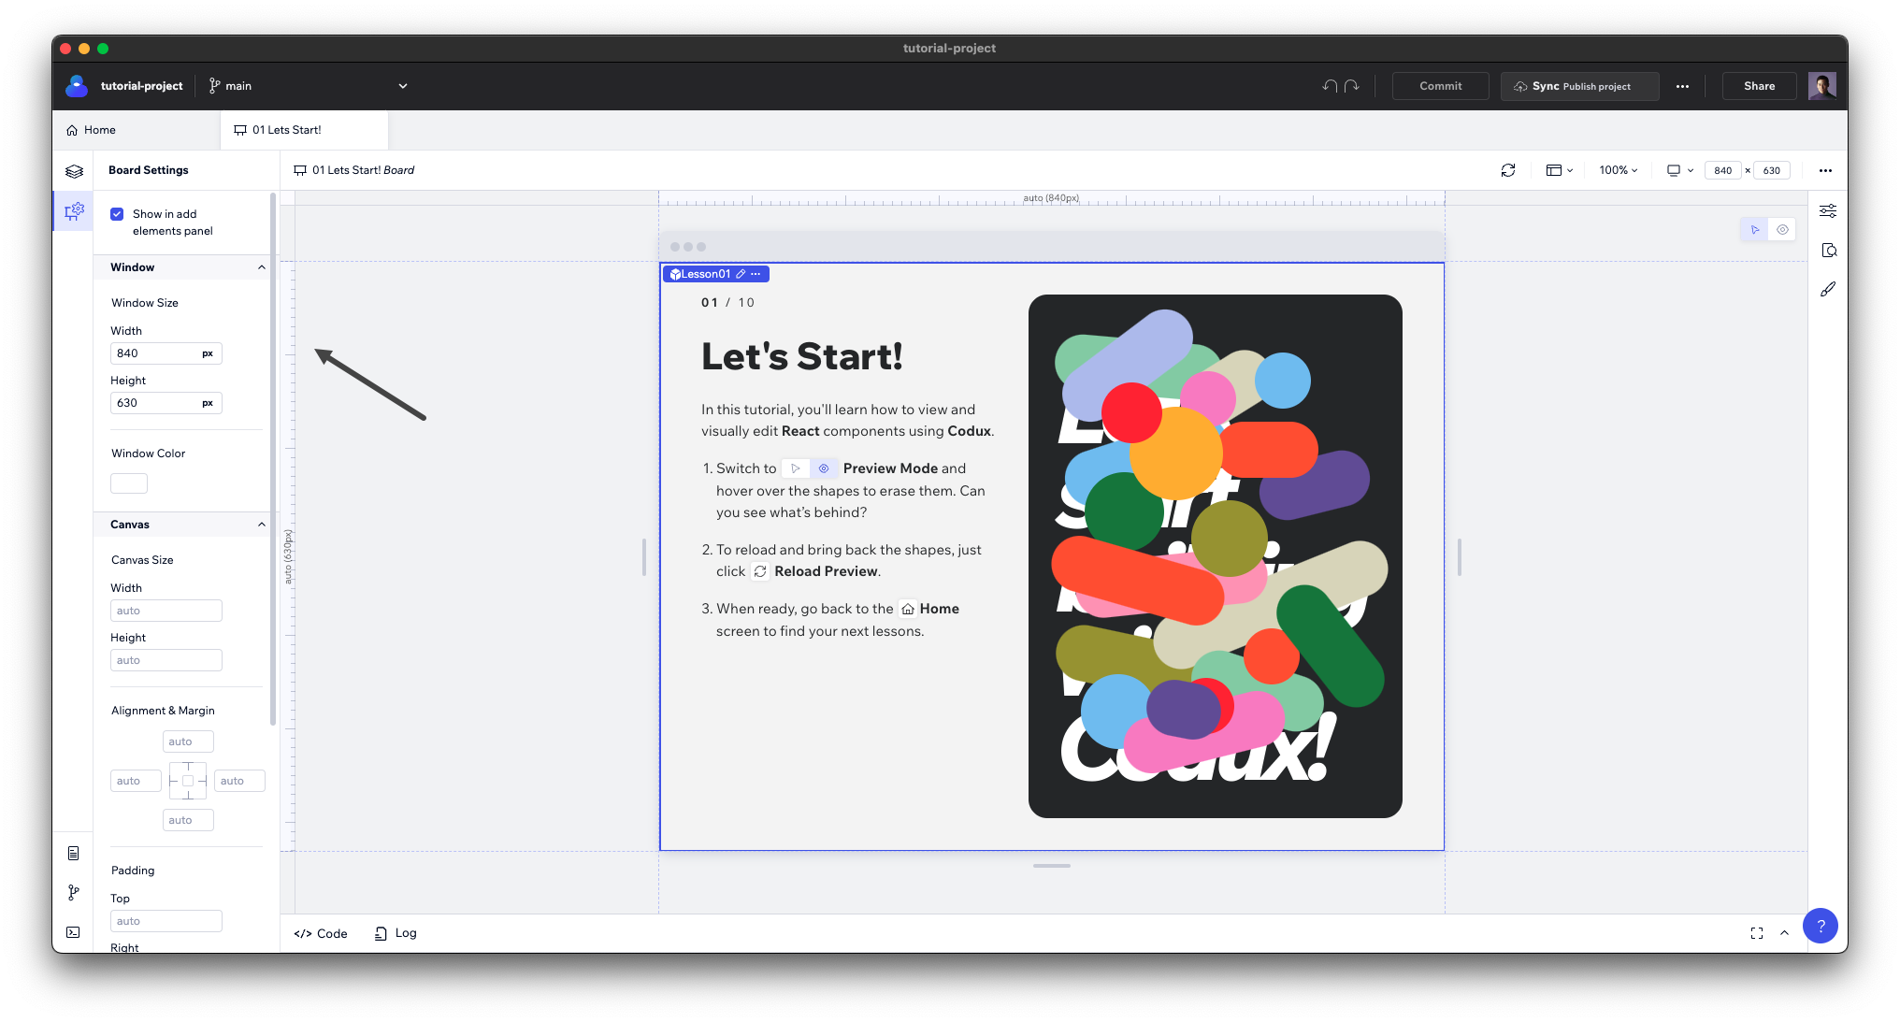Toggle Show in add elements panel checkbox
This screenshot has height=1022, width=1900.
click(x=117, y=214)
